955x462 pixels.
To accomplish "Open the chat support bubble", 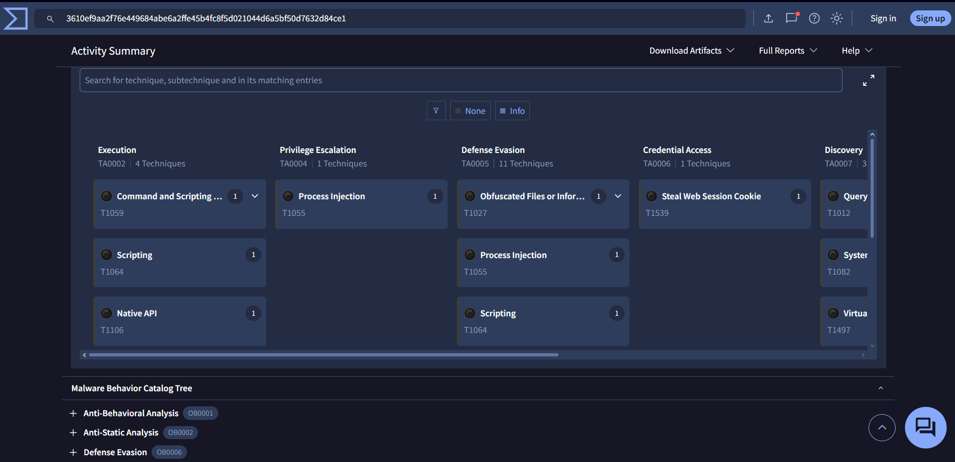I will point(926,428).
